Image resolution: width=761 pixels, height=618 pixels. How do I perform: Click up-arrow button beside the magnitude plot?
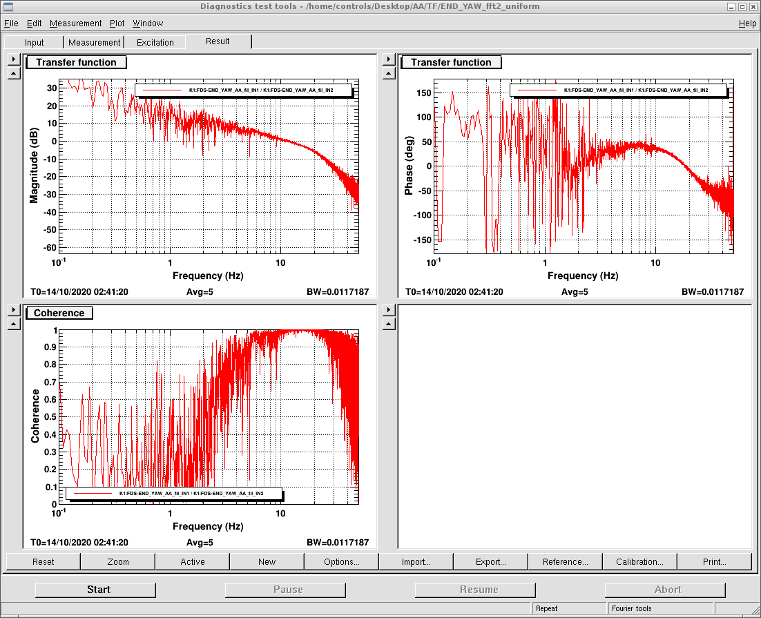pyautogui.click(x=14, y=73)
